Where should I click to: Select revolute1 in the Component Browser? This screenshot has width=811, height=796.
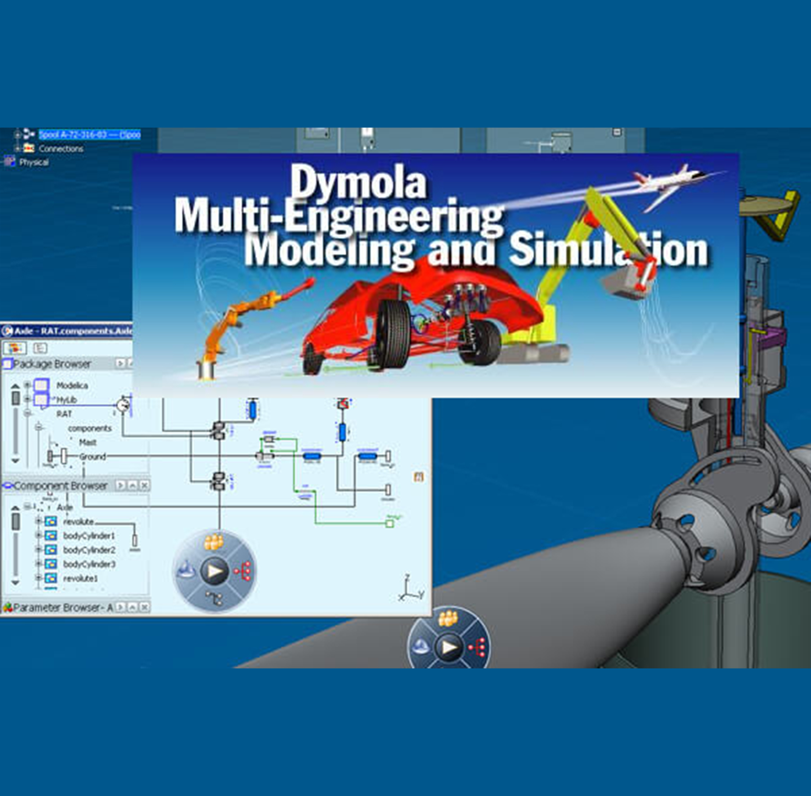[80, 579]
